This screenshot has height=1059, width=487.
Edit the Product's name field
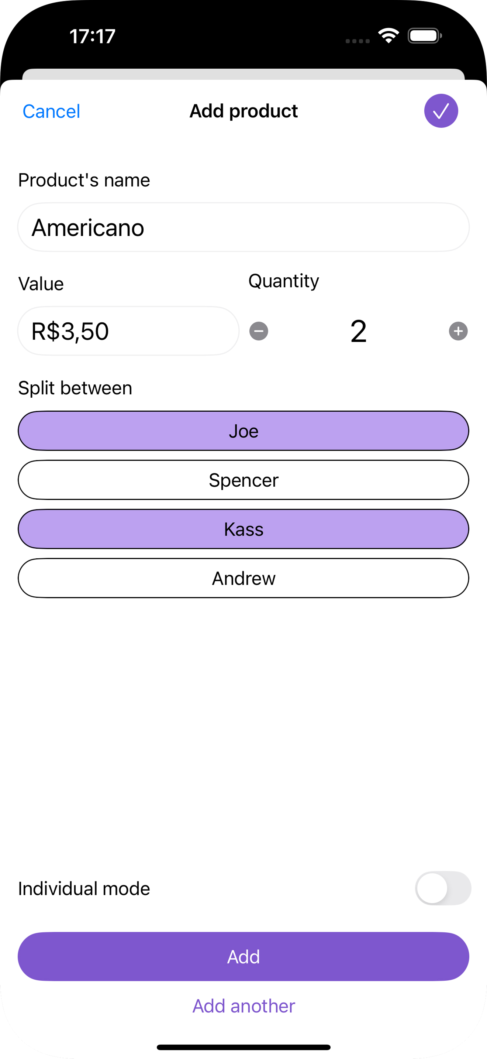tap(243, 227)
